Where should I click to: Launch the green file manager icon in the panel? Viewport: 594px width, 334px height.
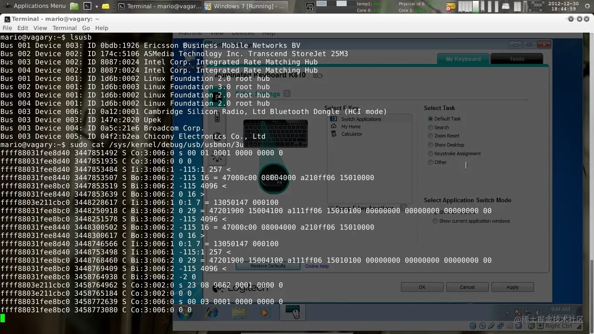[74, 6]
